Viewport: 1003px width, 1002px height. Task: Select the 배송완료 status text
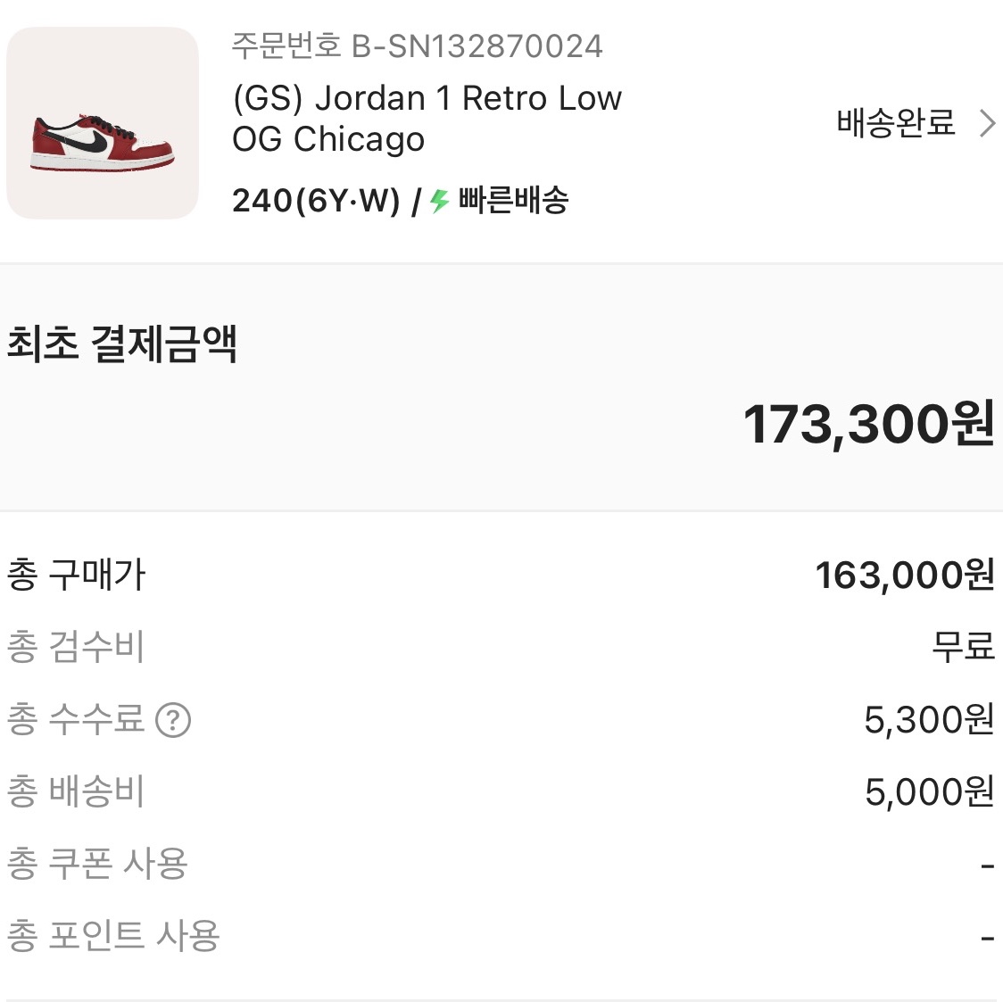(895, 124)
